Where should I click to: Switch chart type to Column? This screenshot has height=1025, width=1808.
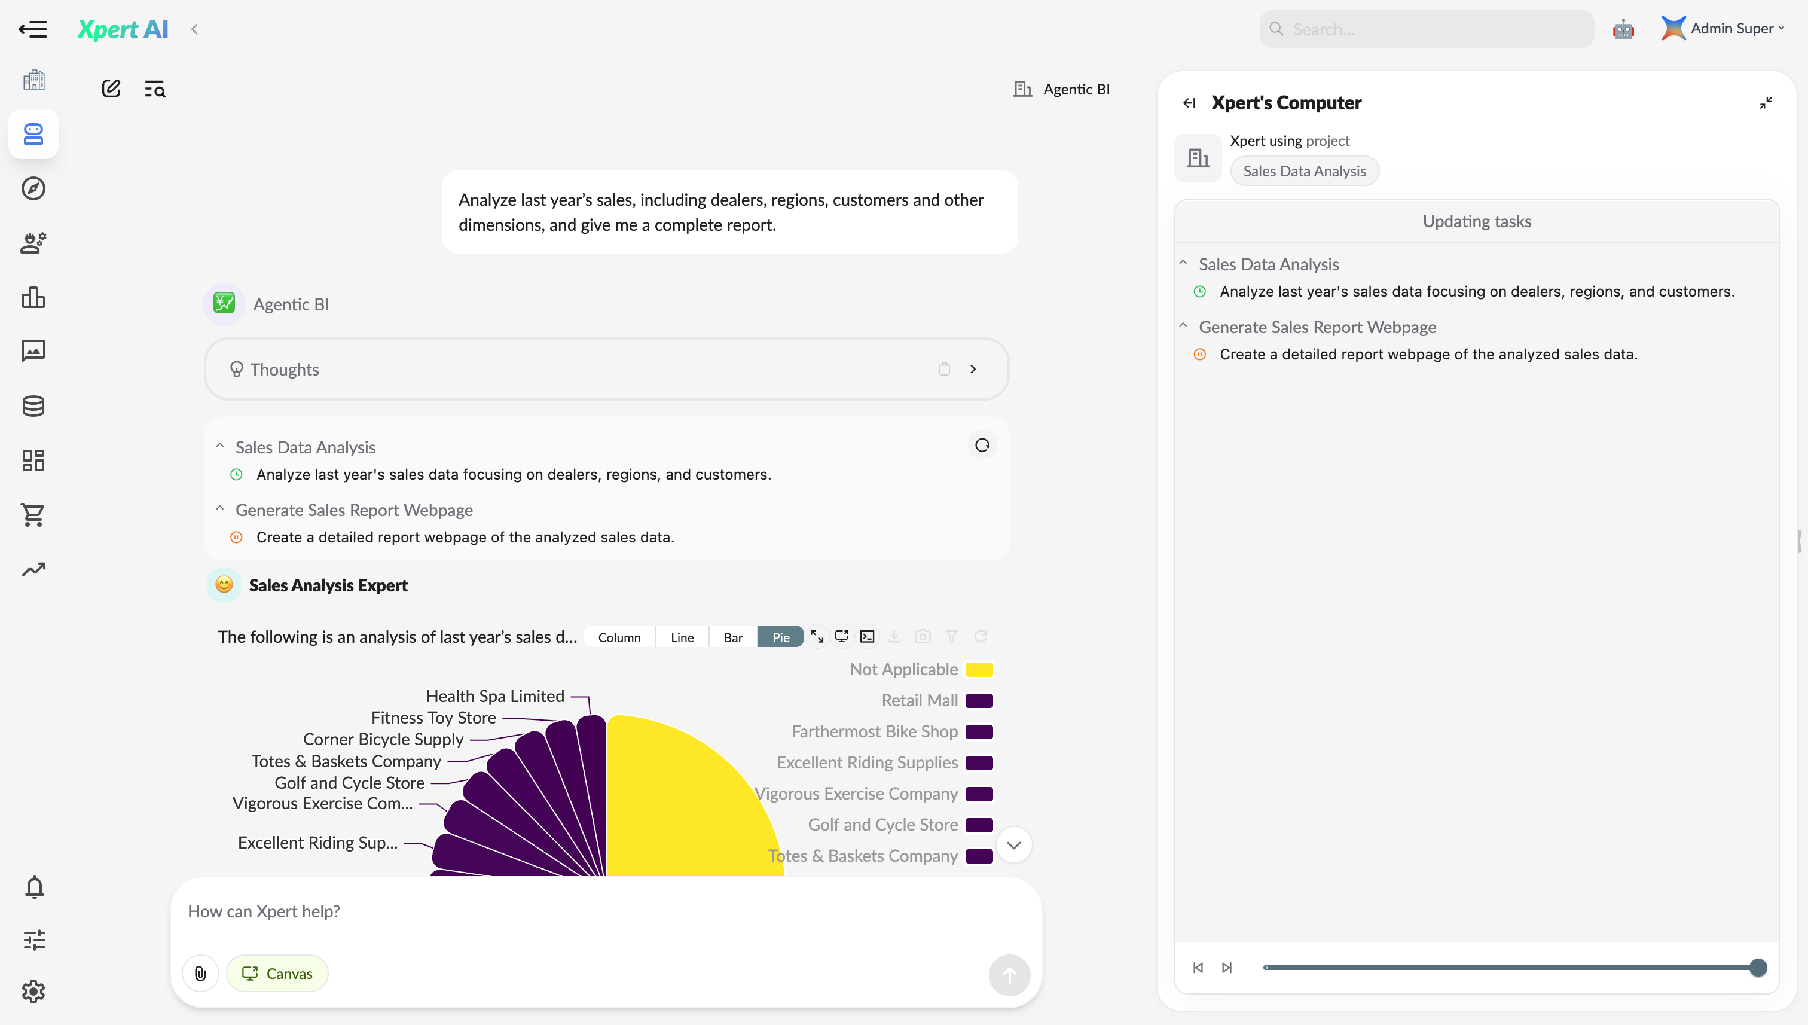619,637
